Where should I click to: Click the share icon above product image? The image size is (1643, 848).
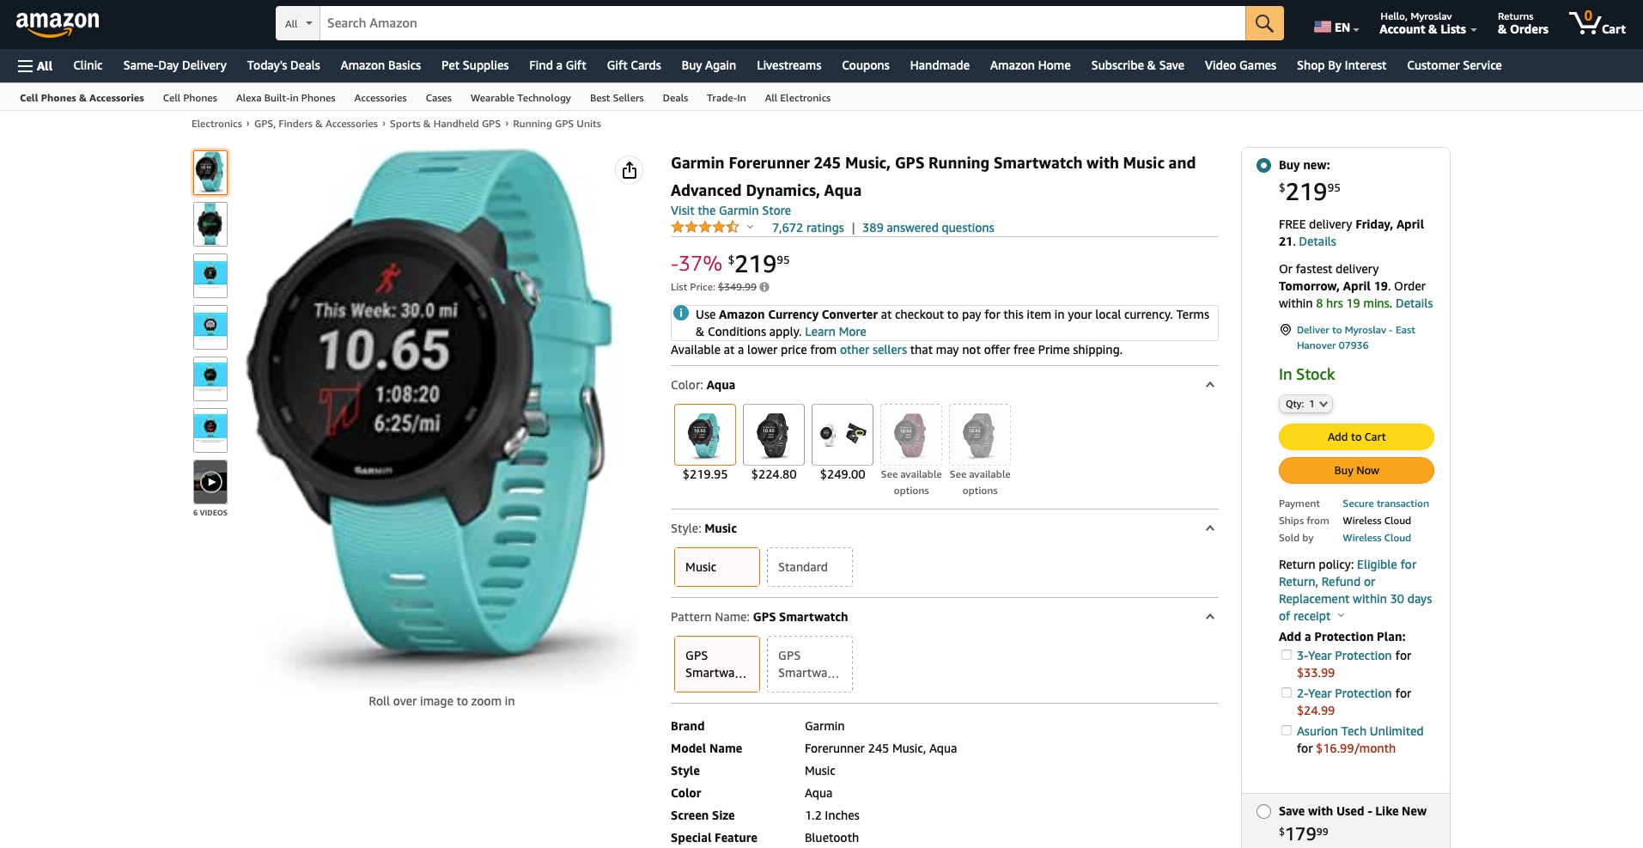click(630, 170)
